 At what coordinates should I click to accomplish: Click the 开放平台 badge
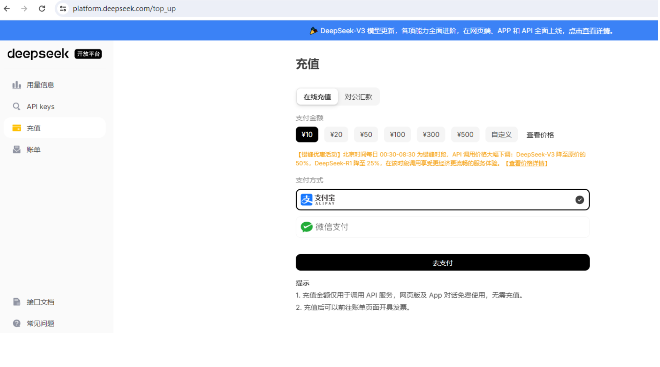[88, 54]
